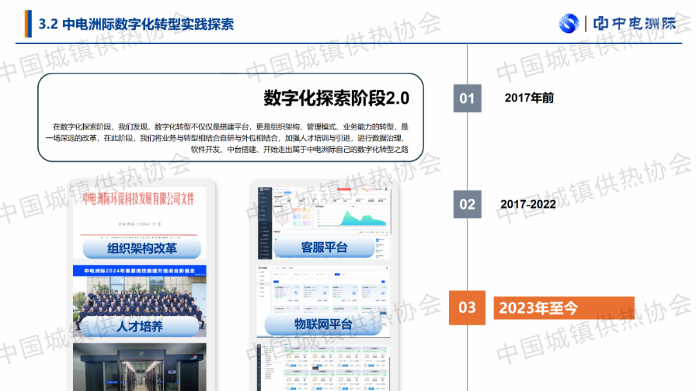Click the 人才培养 label button
This screenshot has width=696, height=391.
(x=140, y=326)
